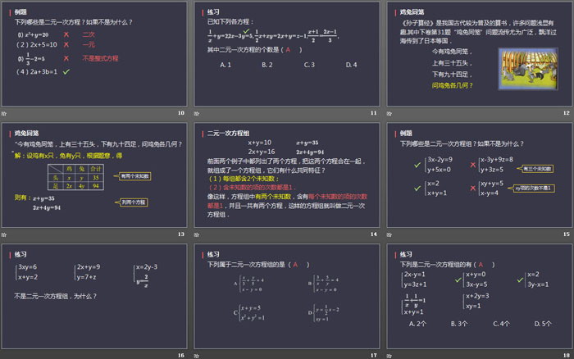This screenshot has height=359, width=574.
Task: Click the slide number label 18
Action: tap(567, 356)
